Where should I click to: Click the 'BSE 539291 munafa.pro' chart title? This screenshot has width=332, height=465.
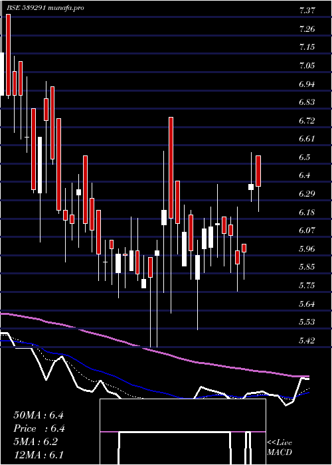tap(45, 8)
